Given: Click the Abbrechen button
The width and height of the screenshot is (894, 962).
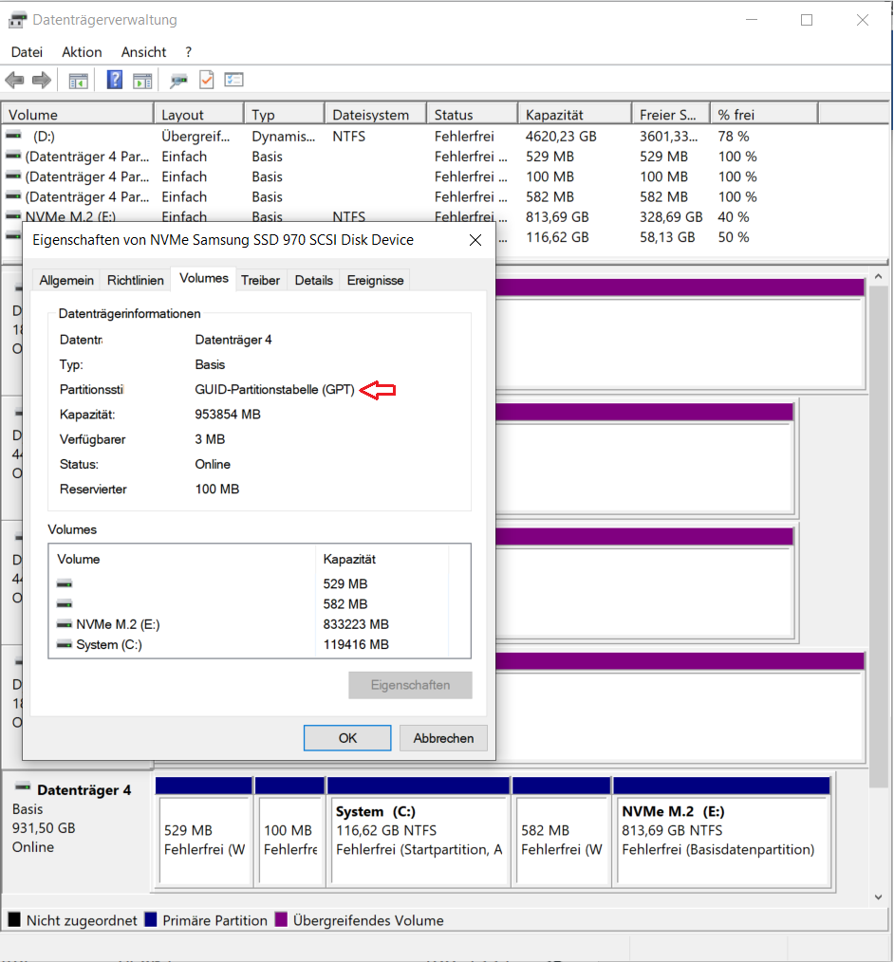Looking at the screenshot, I should (443, 738).
